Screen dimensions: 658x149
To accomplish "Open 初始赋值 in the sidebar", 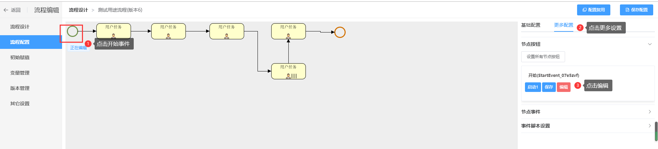I will point(20,57).
